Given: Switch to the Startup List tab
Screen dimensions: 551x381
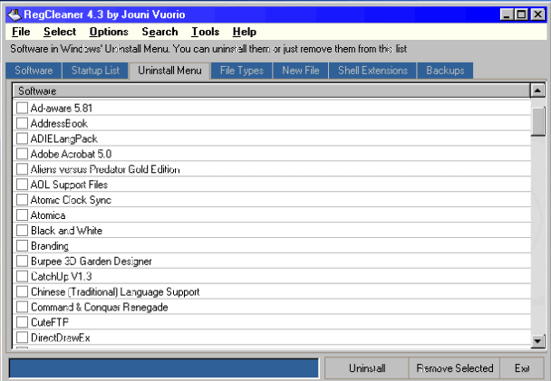Looking at the screenshot, I should [95, 71].
